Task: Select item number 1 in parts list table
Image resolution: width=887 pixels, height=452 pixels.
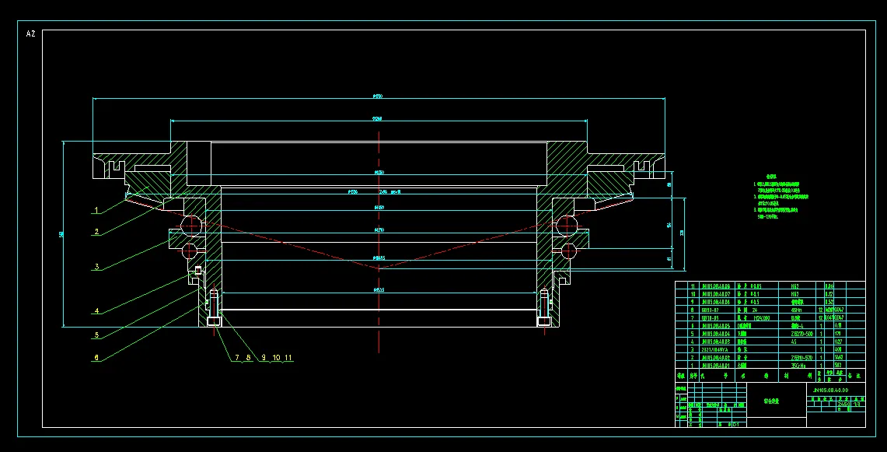Action: (693, 366)
